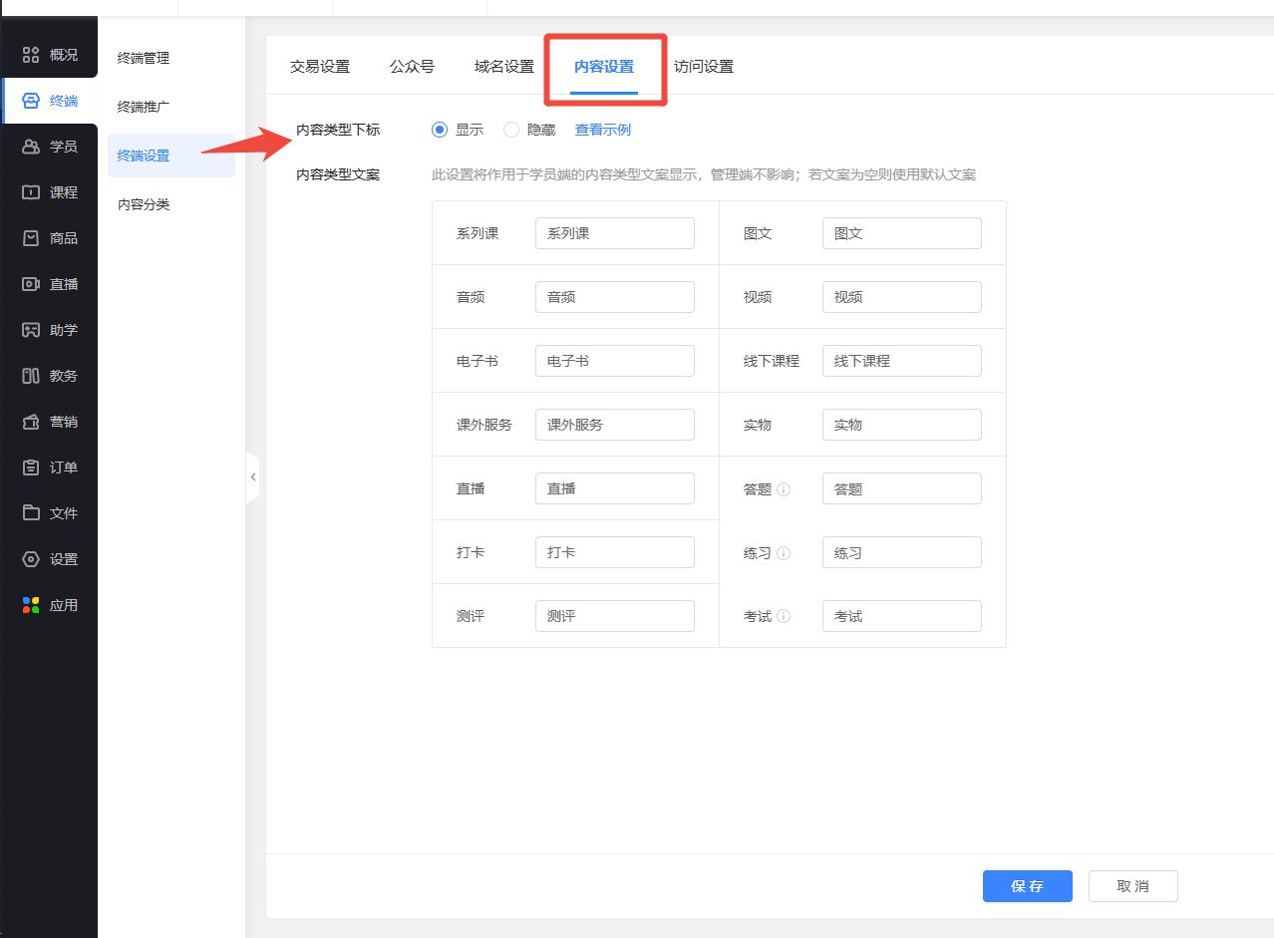1274x938 pixels.
Task: Click the 系列课 text input field
Action: tap(614, 233)
